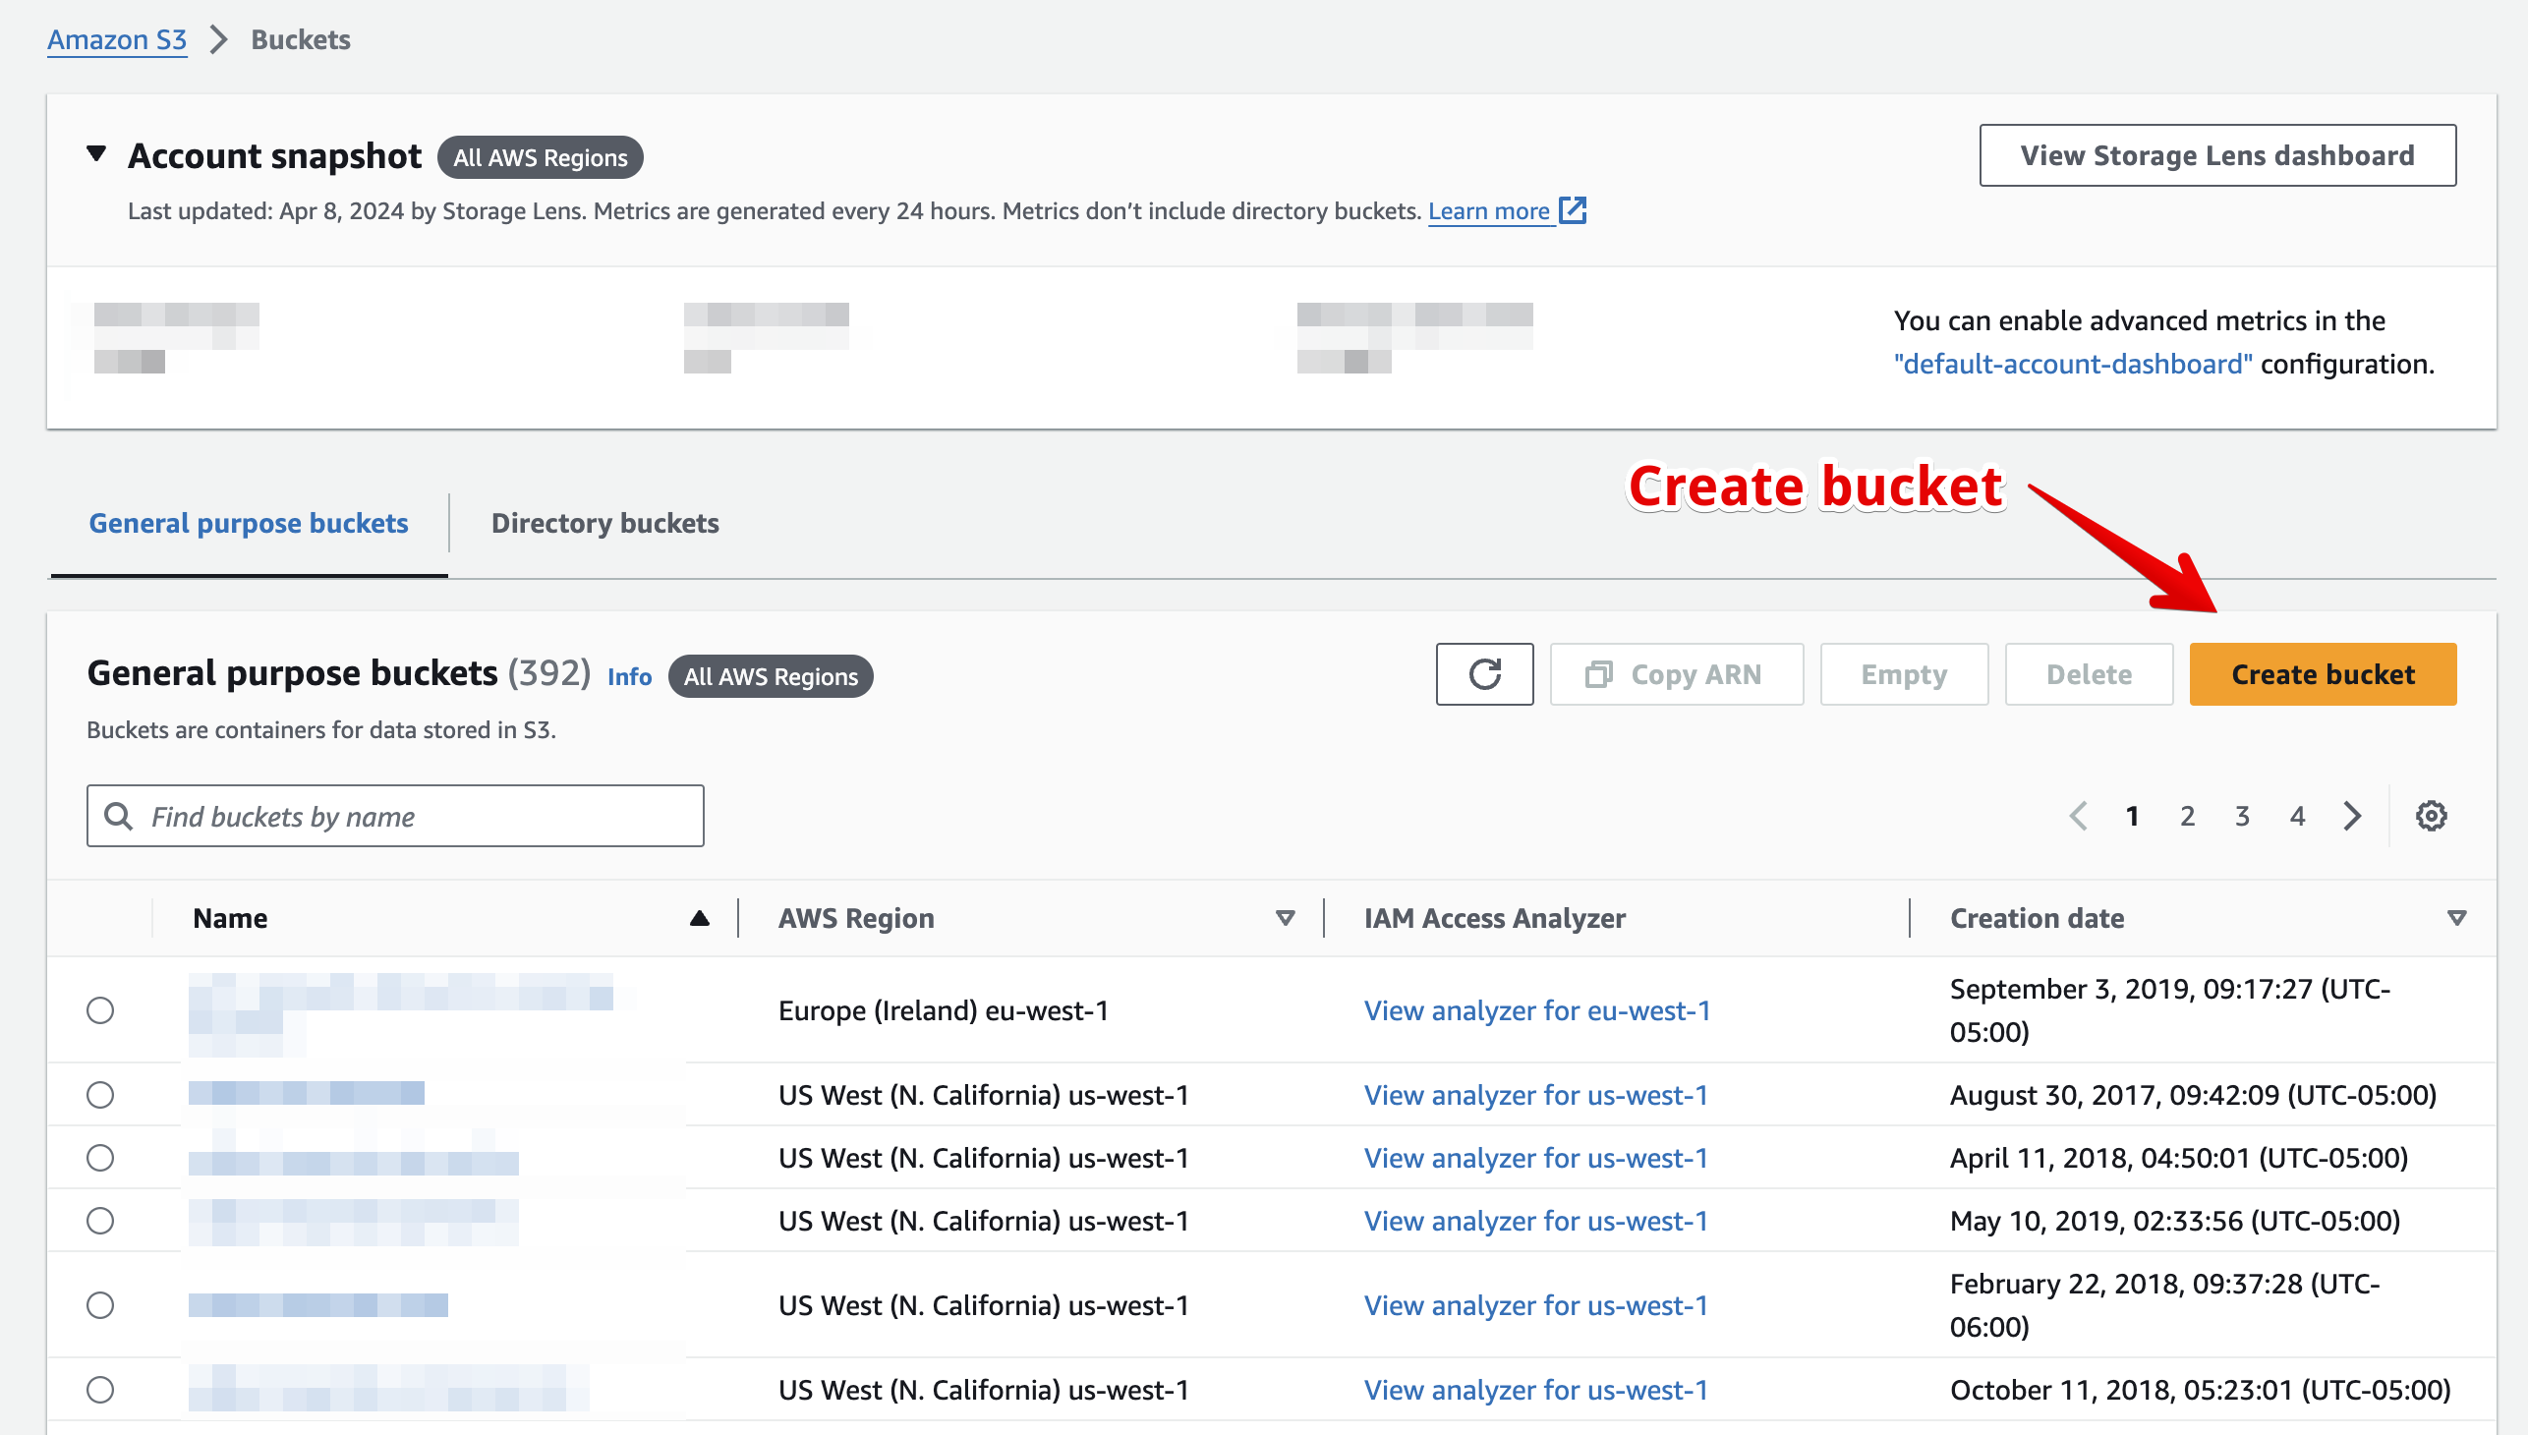Open the Learn more external link icon

(1572, 210)
